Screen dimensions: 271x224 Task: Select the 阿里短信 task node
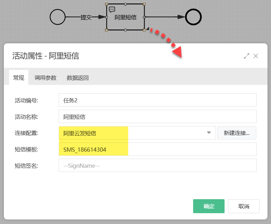coord(125,17)
